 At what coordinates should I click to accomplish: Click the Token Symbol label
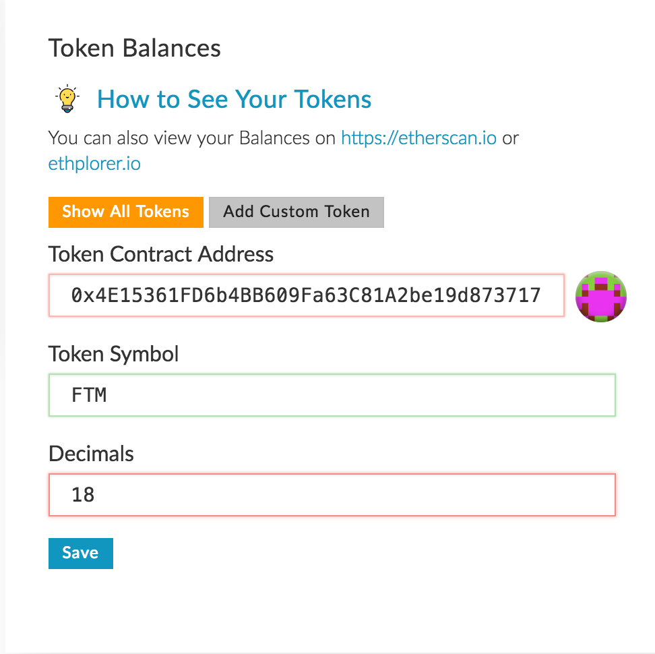click(113, 354)
